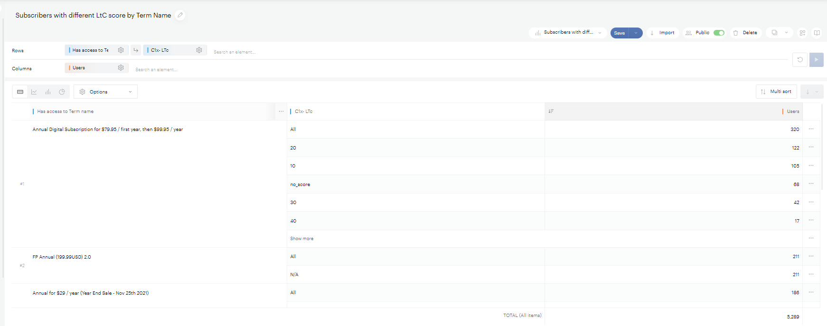Open settings gear for C1x- LTc element
827x326 pixels.
[x=199, y=50]
